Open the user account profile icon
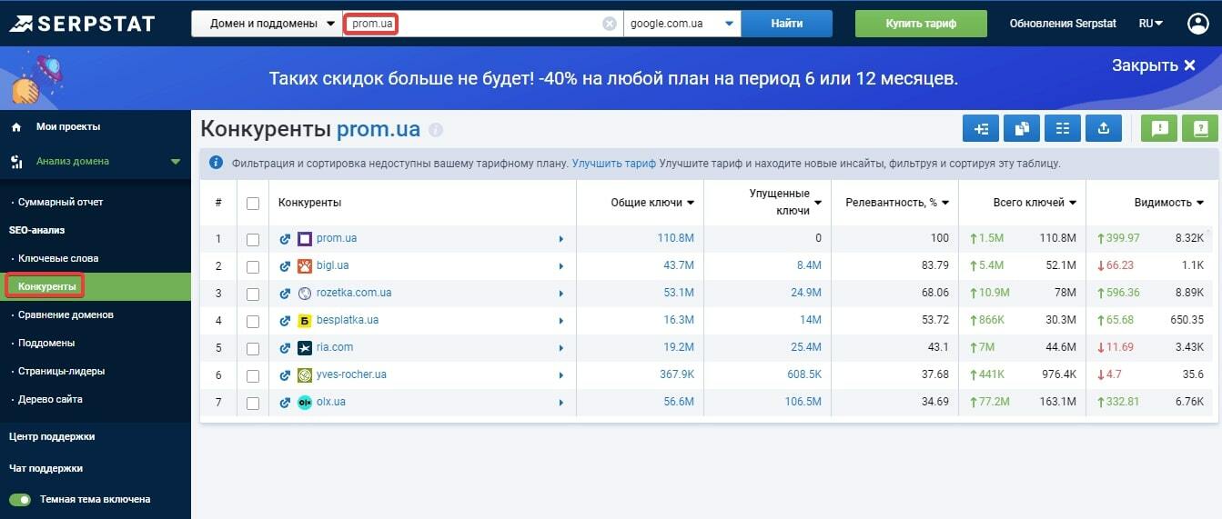 pyautogui.click(x=1197, y=24)
